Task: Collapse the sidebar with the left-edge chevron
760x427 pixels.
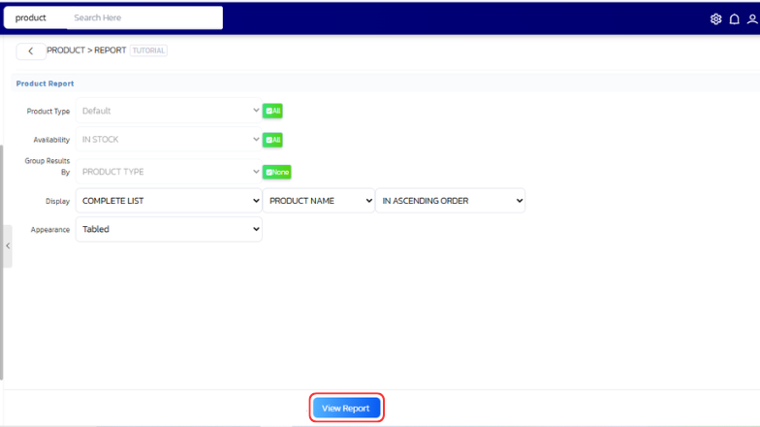Action: tap(8, 246)
